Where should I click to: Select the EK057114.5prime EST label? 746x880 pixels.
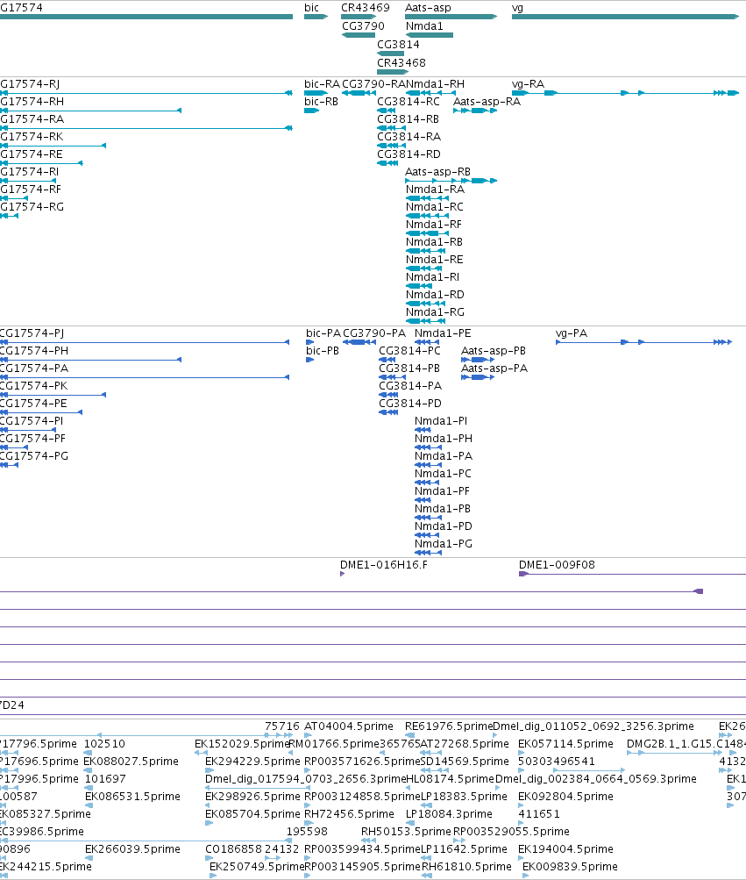pyautogui.click(x=565, y=744)
